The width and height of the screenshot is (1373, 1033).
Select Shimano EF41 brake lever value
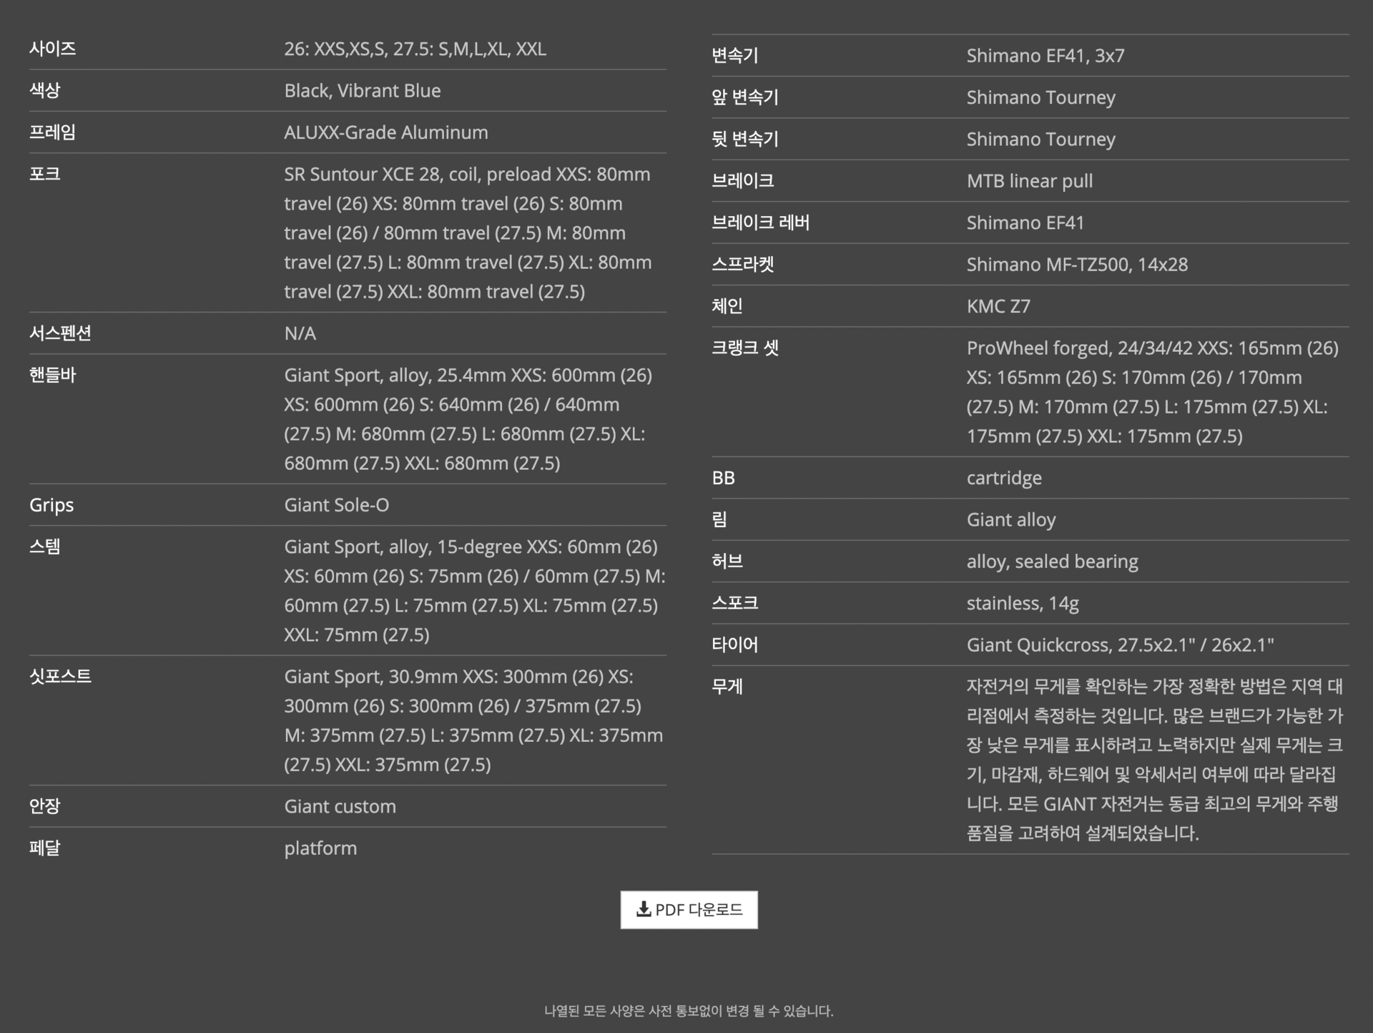[x=1025, y=222]
